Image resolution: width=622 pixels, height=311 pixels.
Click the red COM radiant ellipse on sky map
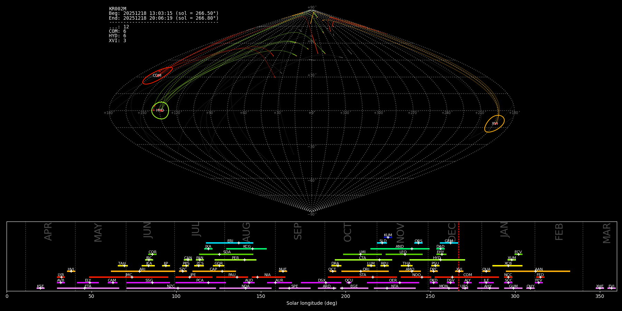click(x=157, y=75)
